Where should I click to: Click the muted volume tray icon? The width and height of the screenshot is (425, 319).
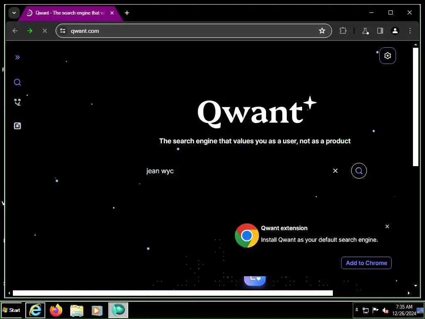point(385,310)
